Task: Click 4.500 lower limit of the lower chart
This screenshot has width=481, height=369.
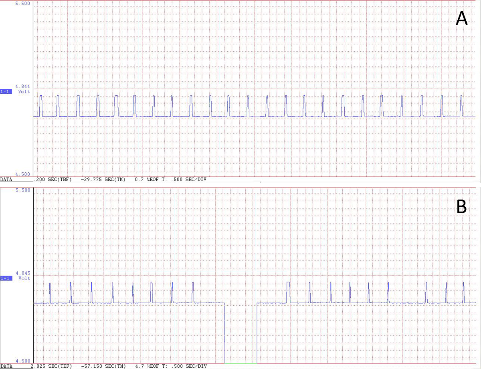Action: (22, 361)
